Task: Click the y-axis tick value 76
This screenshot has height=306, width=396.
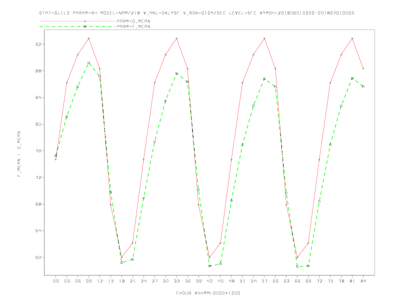Action: [x=38, y=151]
